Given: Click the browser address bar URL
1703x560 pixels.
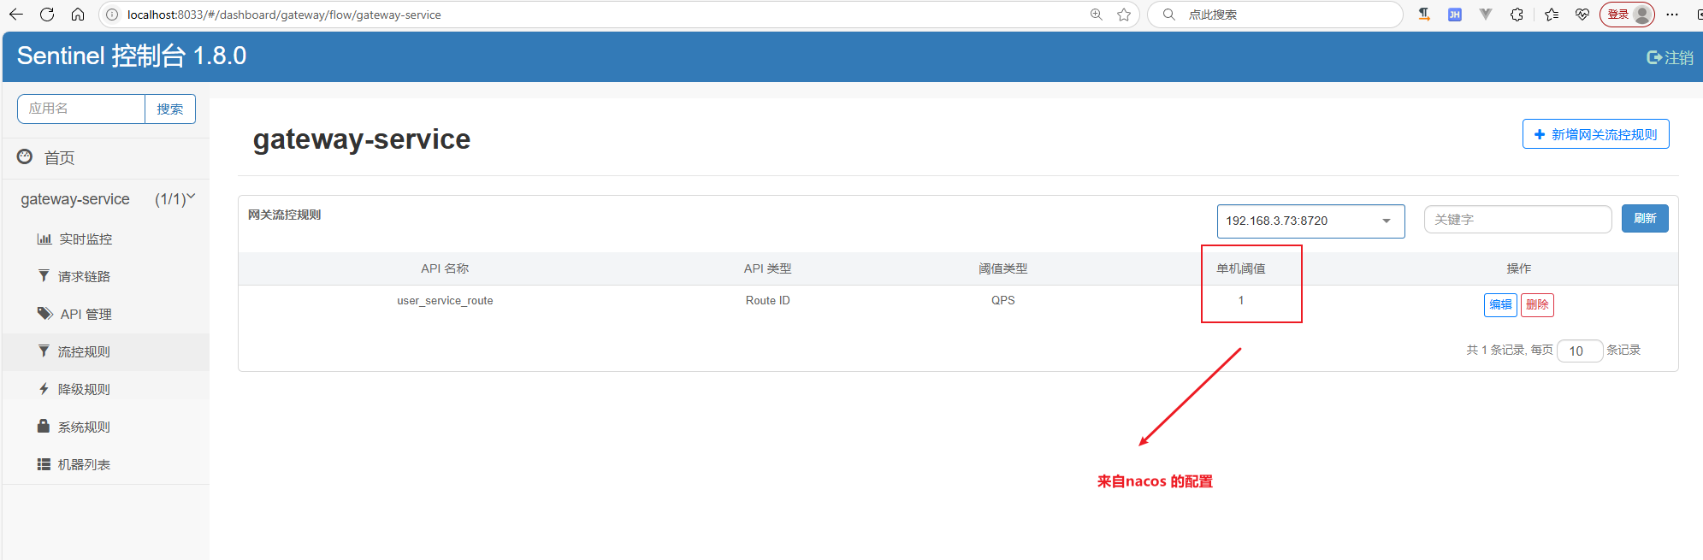Looking at the screenshot, I should [284, 15].
